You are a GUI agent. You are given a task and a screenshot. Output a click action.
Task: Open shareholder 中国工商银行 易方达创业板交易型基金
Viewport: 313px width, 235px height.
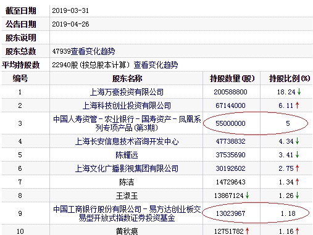[x=127, y=213]
